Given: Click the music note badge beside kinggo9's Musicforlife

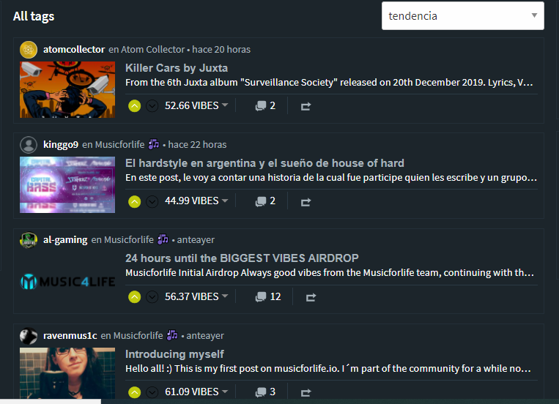Looking at the screenshot, I should click(154, 144).
